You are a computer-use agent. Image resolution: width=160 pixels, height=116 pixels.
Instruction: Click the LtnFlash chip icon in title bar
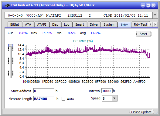(x=7, y=5)
